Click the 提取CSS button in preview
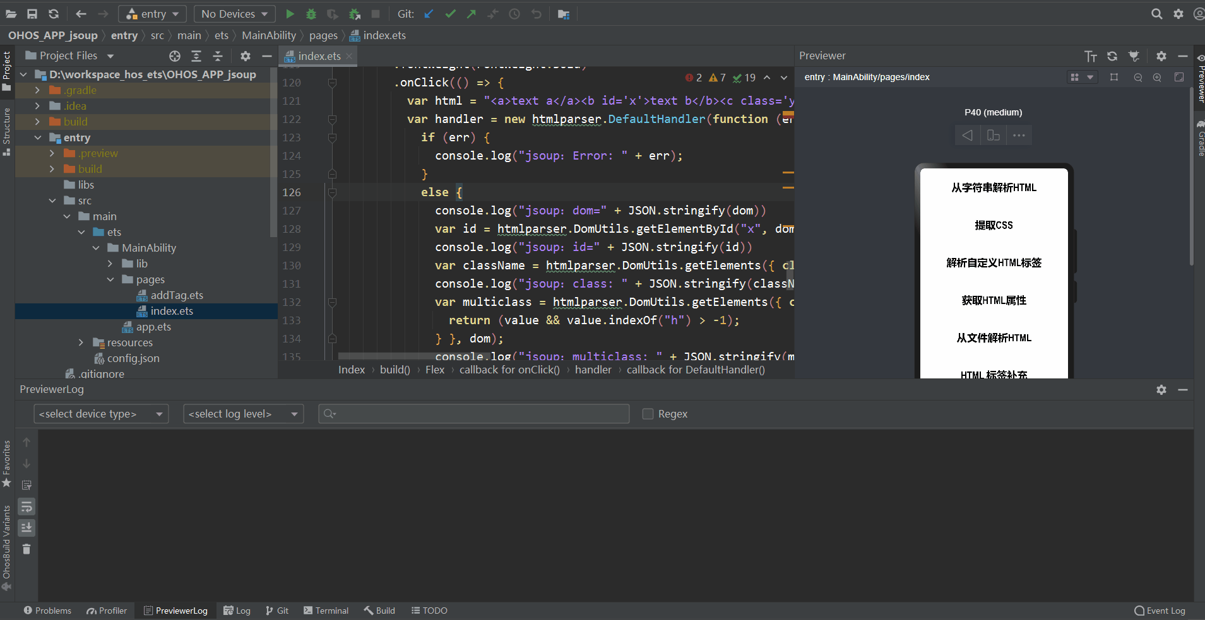Viewport: 1205px width, 620px height. [x=994, y=225]
